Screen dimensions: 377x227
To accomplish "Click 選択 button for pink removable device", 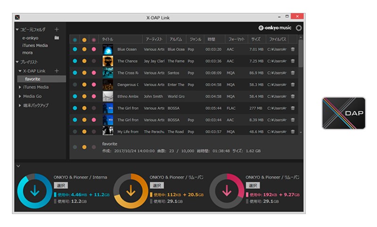I will point(253,185).
